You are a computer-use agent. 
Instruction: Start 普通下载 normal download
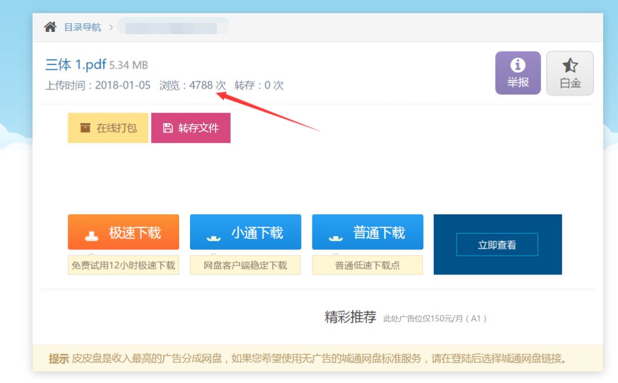[368, 232]
